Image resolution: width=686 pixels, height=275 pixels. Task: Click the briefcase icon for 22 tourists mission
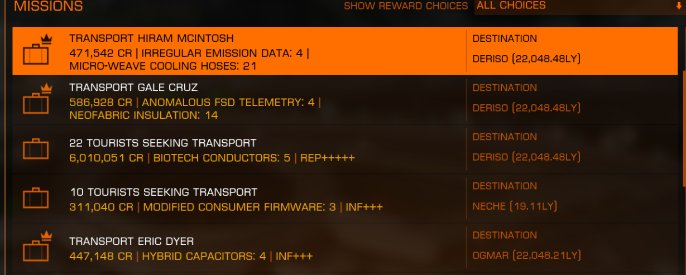(36, 149)
